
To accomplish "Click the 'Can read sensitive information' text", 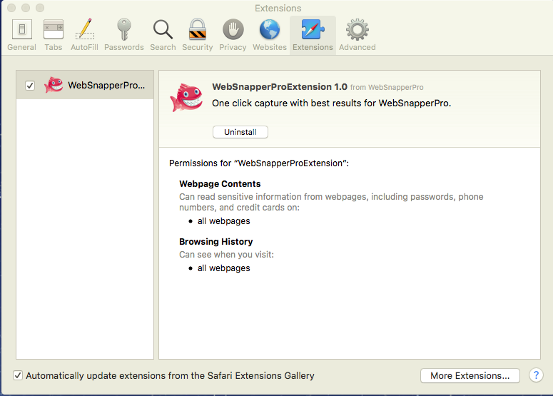I will click(x=331, y=202).
